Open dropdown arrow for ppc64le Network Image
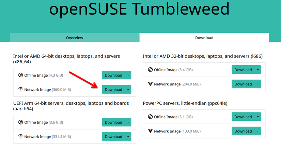This screenshot has height=146, width=281. coord(258,131)
